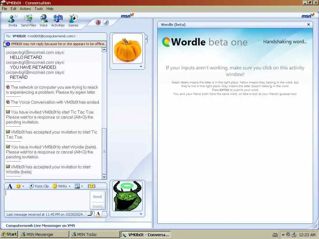
Task: Click the color scheme paintbrush icon
Action: pos(106,22)
